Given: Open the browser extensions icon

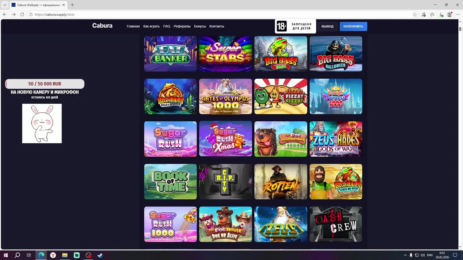Looking at the screenshot, I should (424, 14).
